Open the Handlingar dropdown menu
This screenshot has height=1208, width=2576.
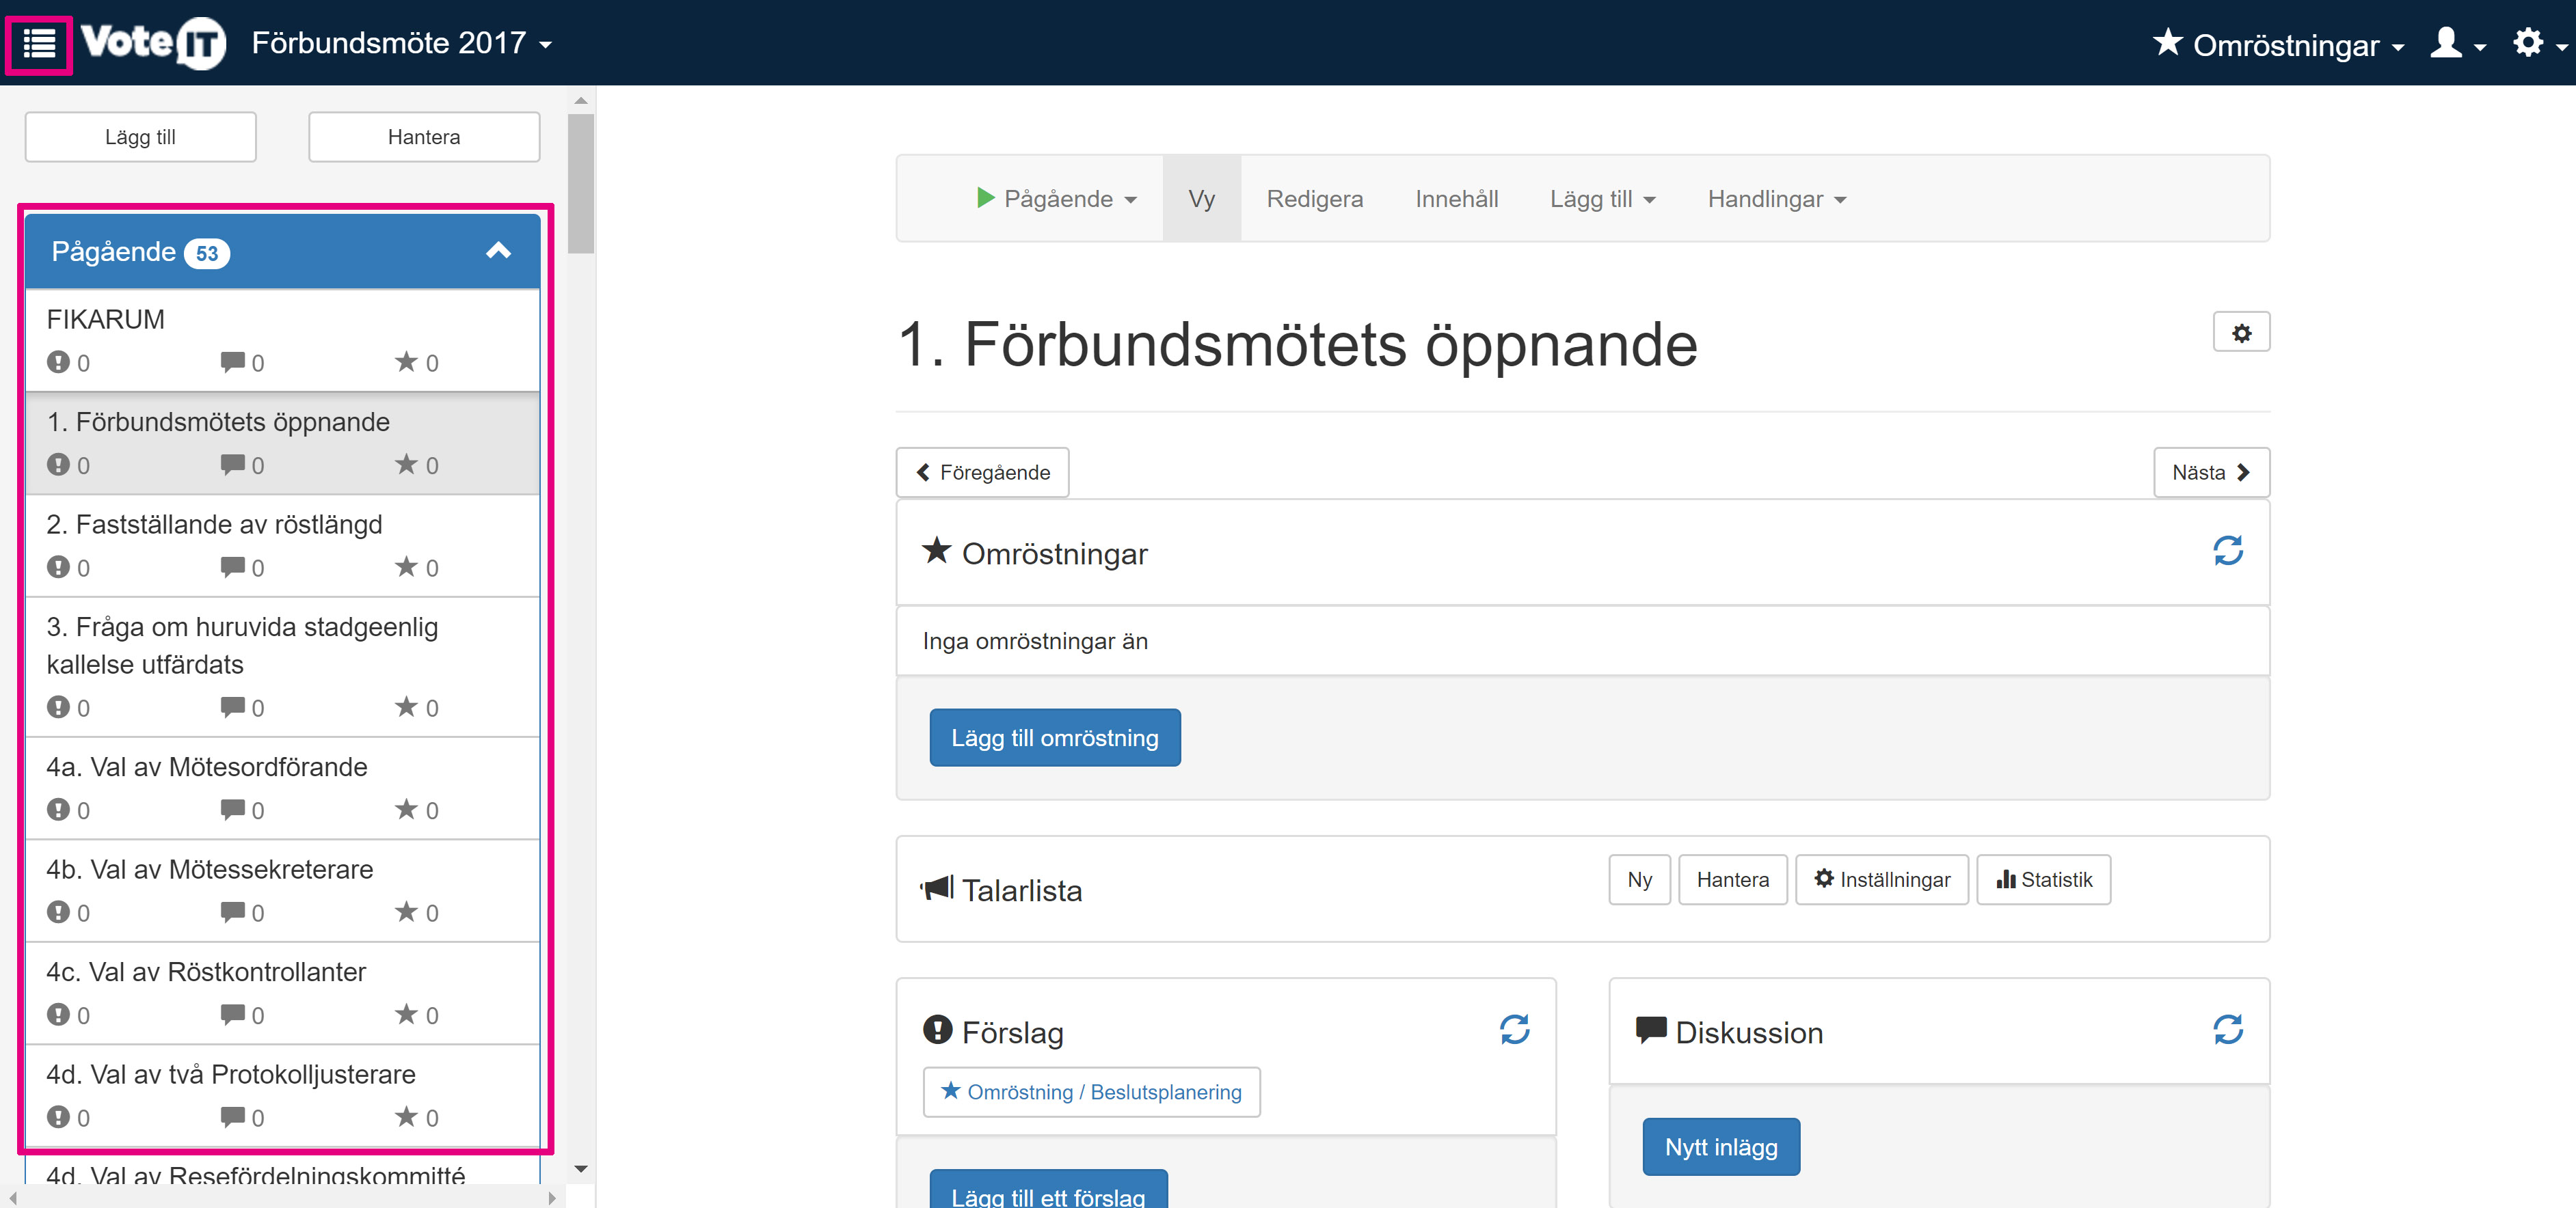point(1776,199)
